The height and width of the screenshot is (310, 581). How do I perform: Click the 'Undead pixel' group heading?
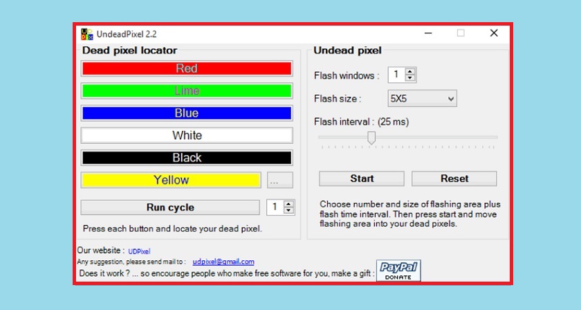[347, 51]
